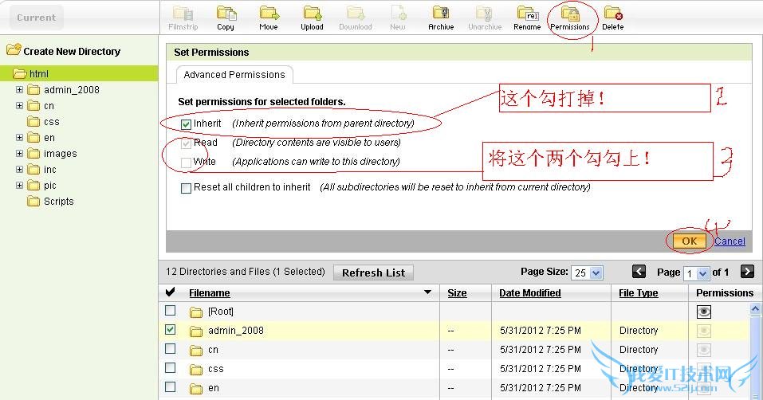763x400 pixels.
Task: Sort the list by Filename
Action: [x=209, y=293]
